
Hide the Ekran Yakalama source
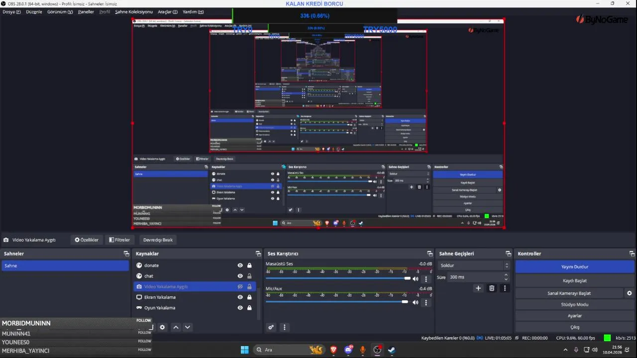click(240, 297)
